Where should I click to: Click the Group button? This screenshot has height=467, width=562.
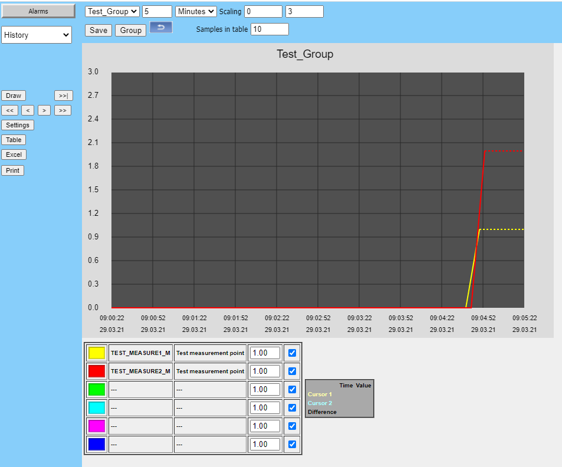[130, 30]
